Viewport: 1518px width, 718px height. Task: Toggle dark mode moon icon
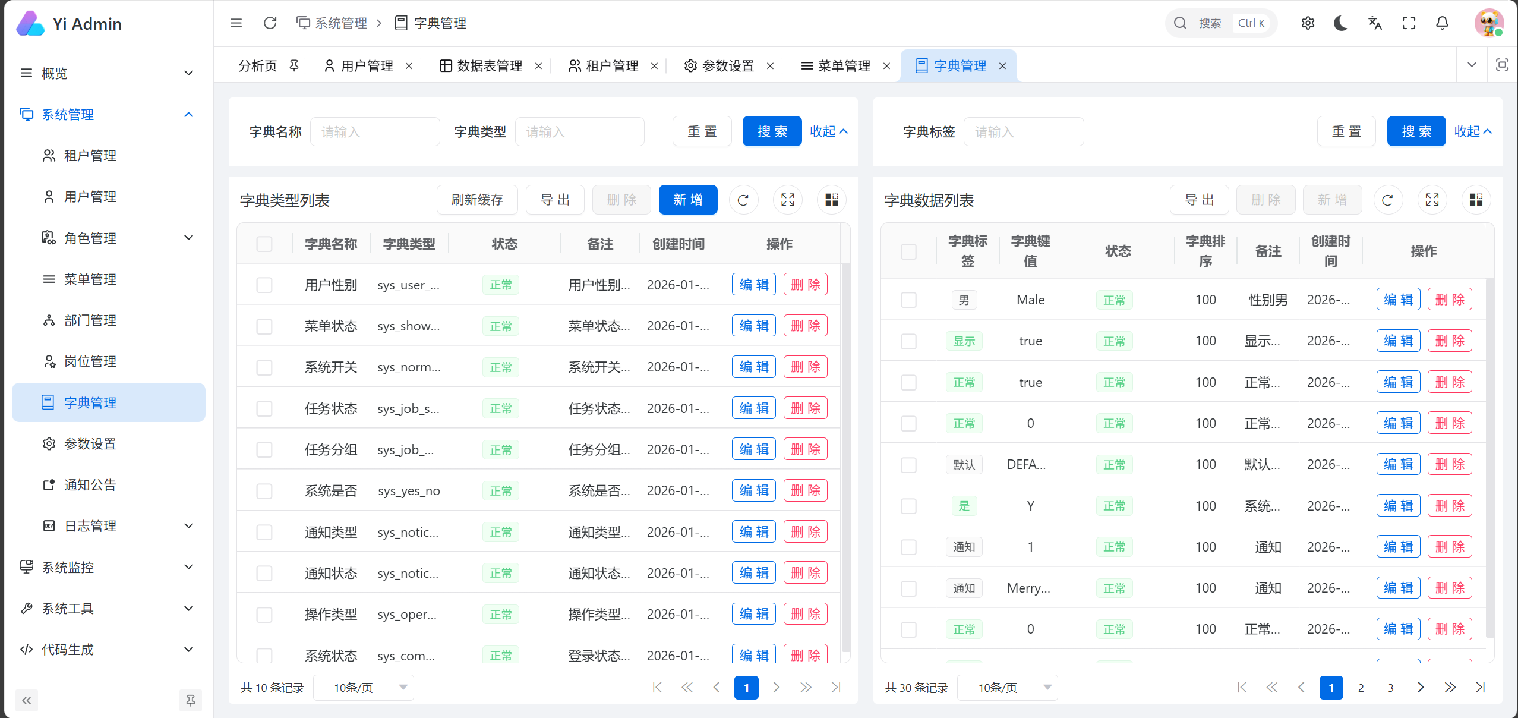pos(1340,23)
